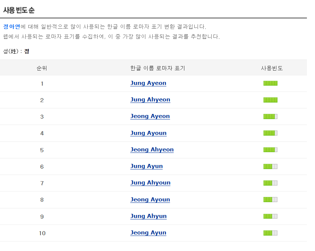Screen dimensions: 315x251
Task: Click the 순위 column header
Action: (x=42, y=68)
